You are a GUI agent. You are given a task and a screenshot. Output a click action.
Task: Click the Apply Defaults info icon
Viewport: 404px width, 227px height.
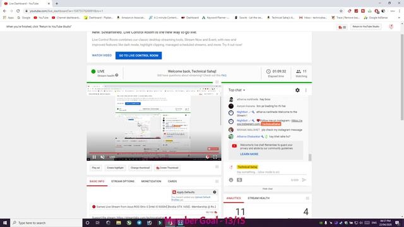(x=215, y=192)
